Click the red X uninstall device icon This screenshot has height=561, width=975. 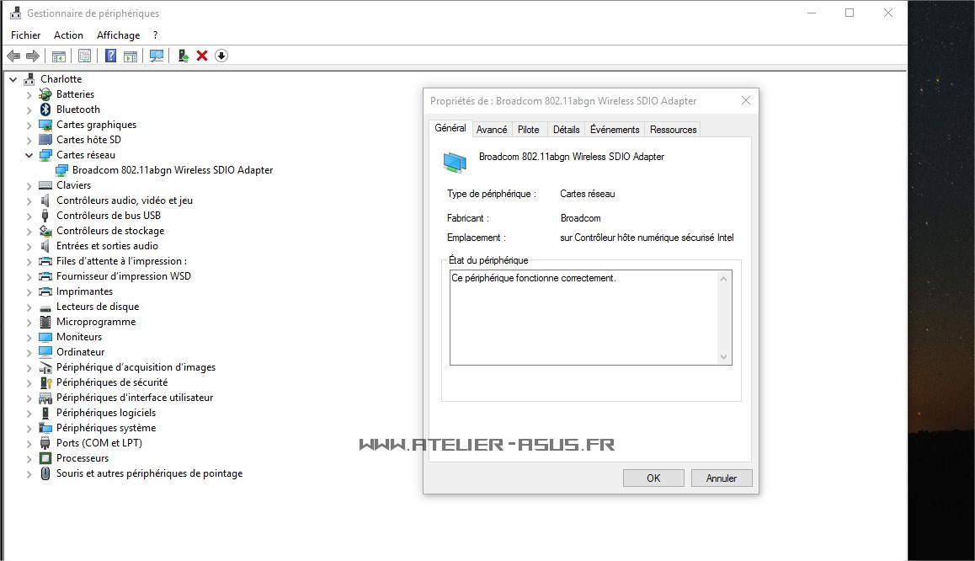(202, 56)
